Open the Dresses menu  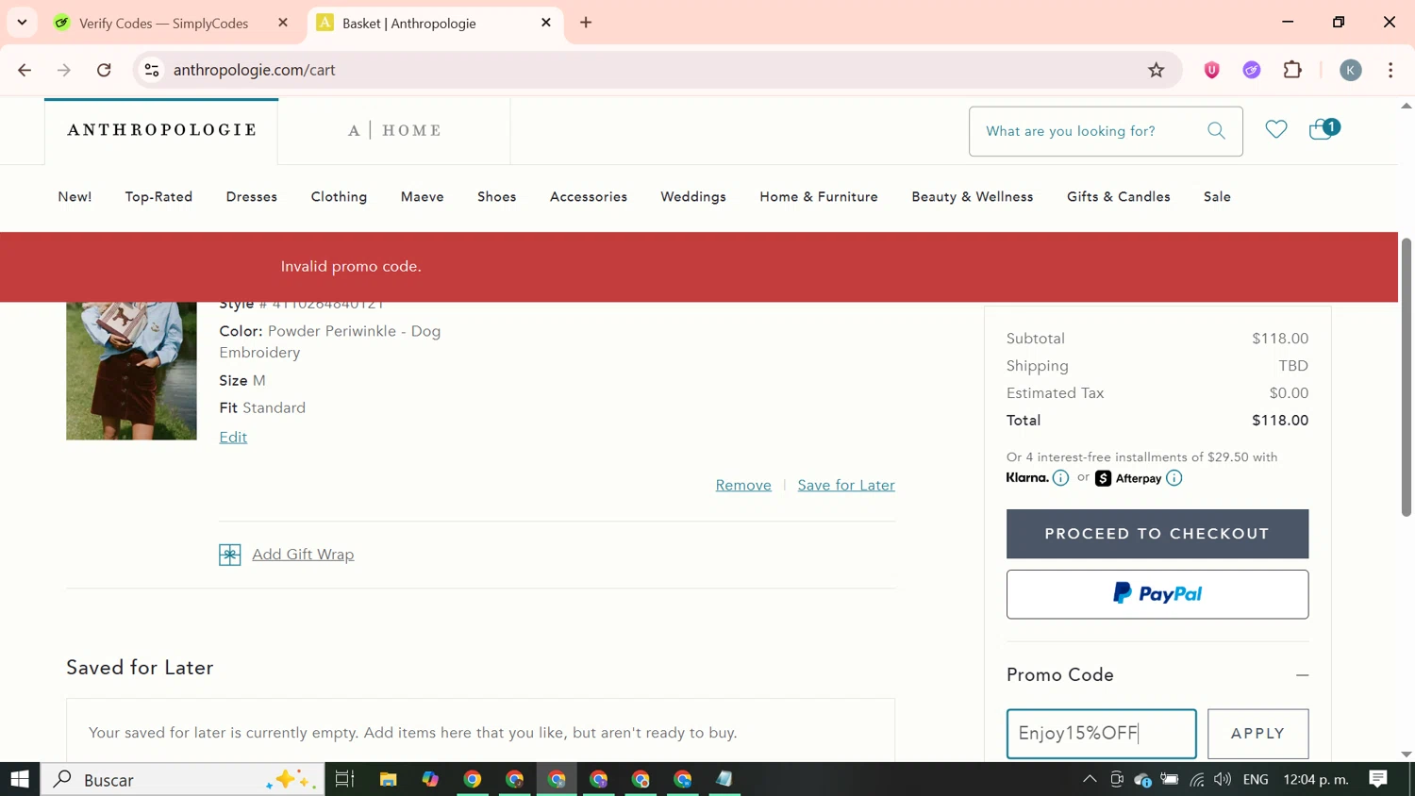coord(252,197)
